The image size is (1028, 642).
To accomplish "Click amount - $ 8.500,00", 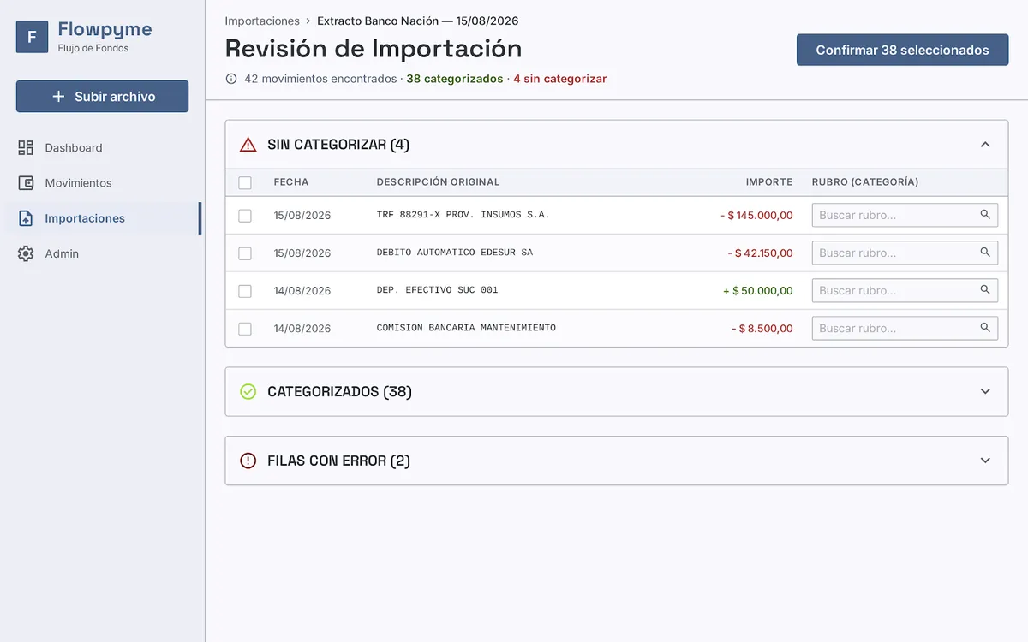I will (x=762, y=329).
